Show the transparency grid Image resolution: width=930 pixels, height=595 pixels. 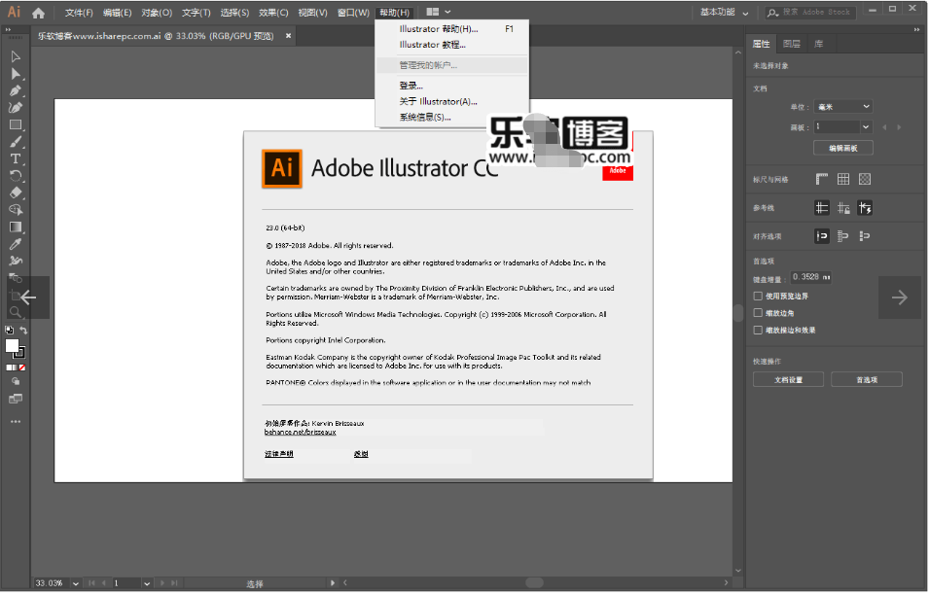tap(865, 180)
